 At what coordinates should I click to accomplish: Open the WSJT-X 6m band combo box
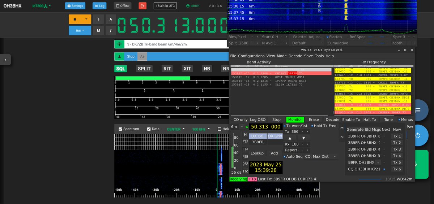coord(237,127)
